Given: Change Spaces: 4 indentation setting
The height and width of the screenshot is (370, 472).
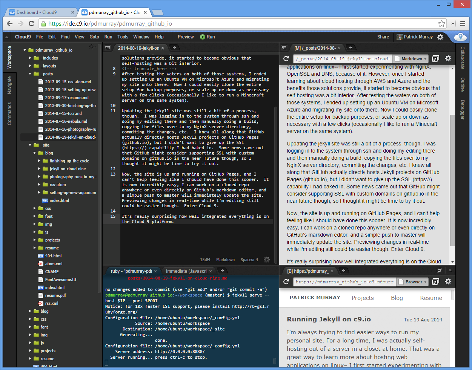Looking at the screenshot, I should pyautogui.click(x=249, y=260).
